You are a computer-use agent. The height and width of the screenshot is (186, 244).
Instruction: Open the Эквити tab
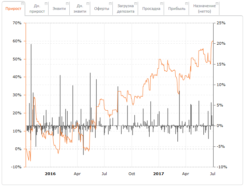click(x=58, y=9)
